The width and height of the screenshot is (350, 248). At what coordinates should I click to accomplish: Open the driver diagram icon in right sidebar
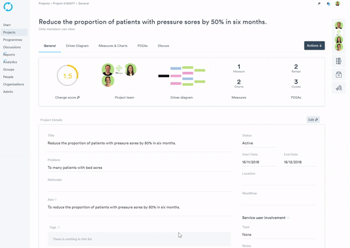339,61
